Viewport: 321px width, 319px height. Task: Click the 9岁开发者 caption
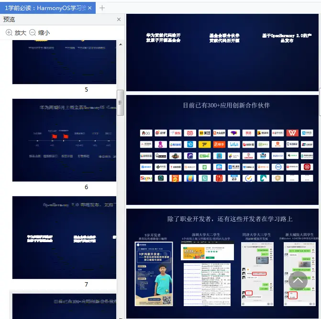(x=153, y=235)
